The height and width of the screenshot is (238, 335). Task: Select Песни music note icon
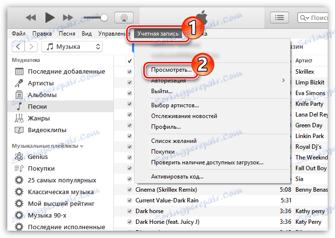pyautogui.click(x=19, y=106)
